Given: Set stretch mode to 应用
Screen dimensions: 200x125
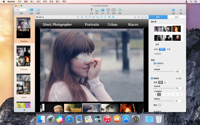Looking at the screenshot, I should click(x=168, y=49).
